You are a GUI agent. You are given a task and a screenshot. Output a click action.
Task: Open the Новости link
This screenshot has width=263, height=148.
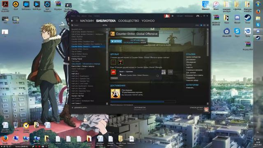click(189, 67)
